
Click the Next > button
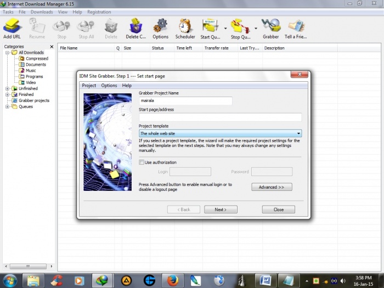[221, 210]
